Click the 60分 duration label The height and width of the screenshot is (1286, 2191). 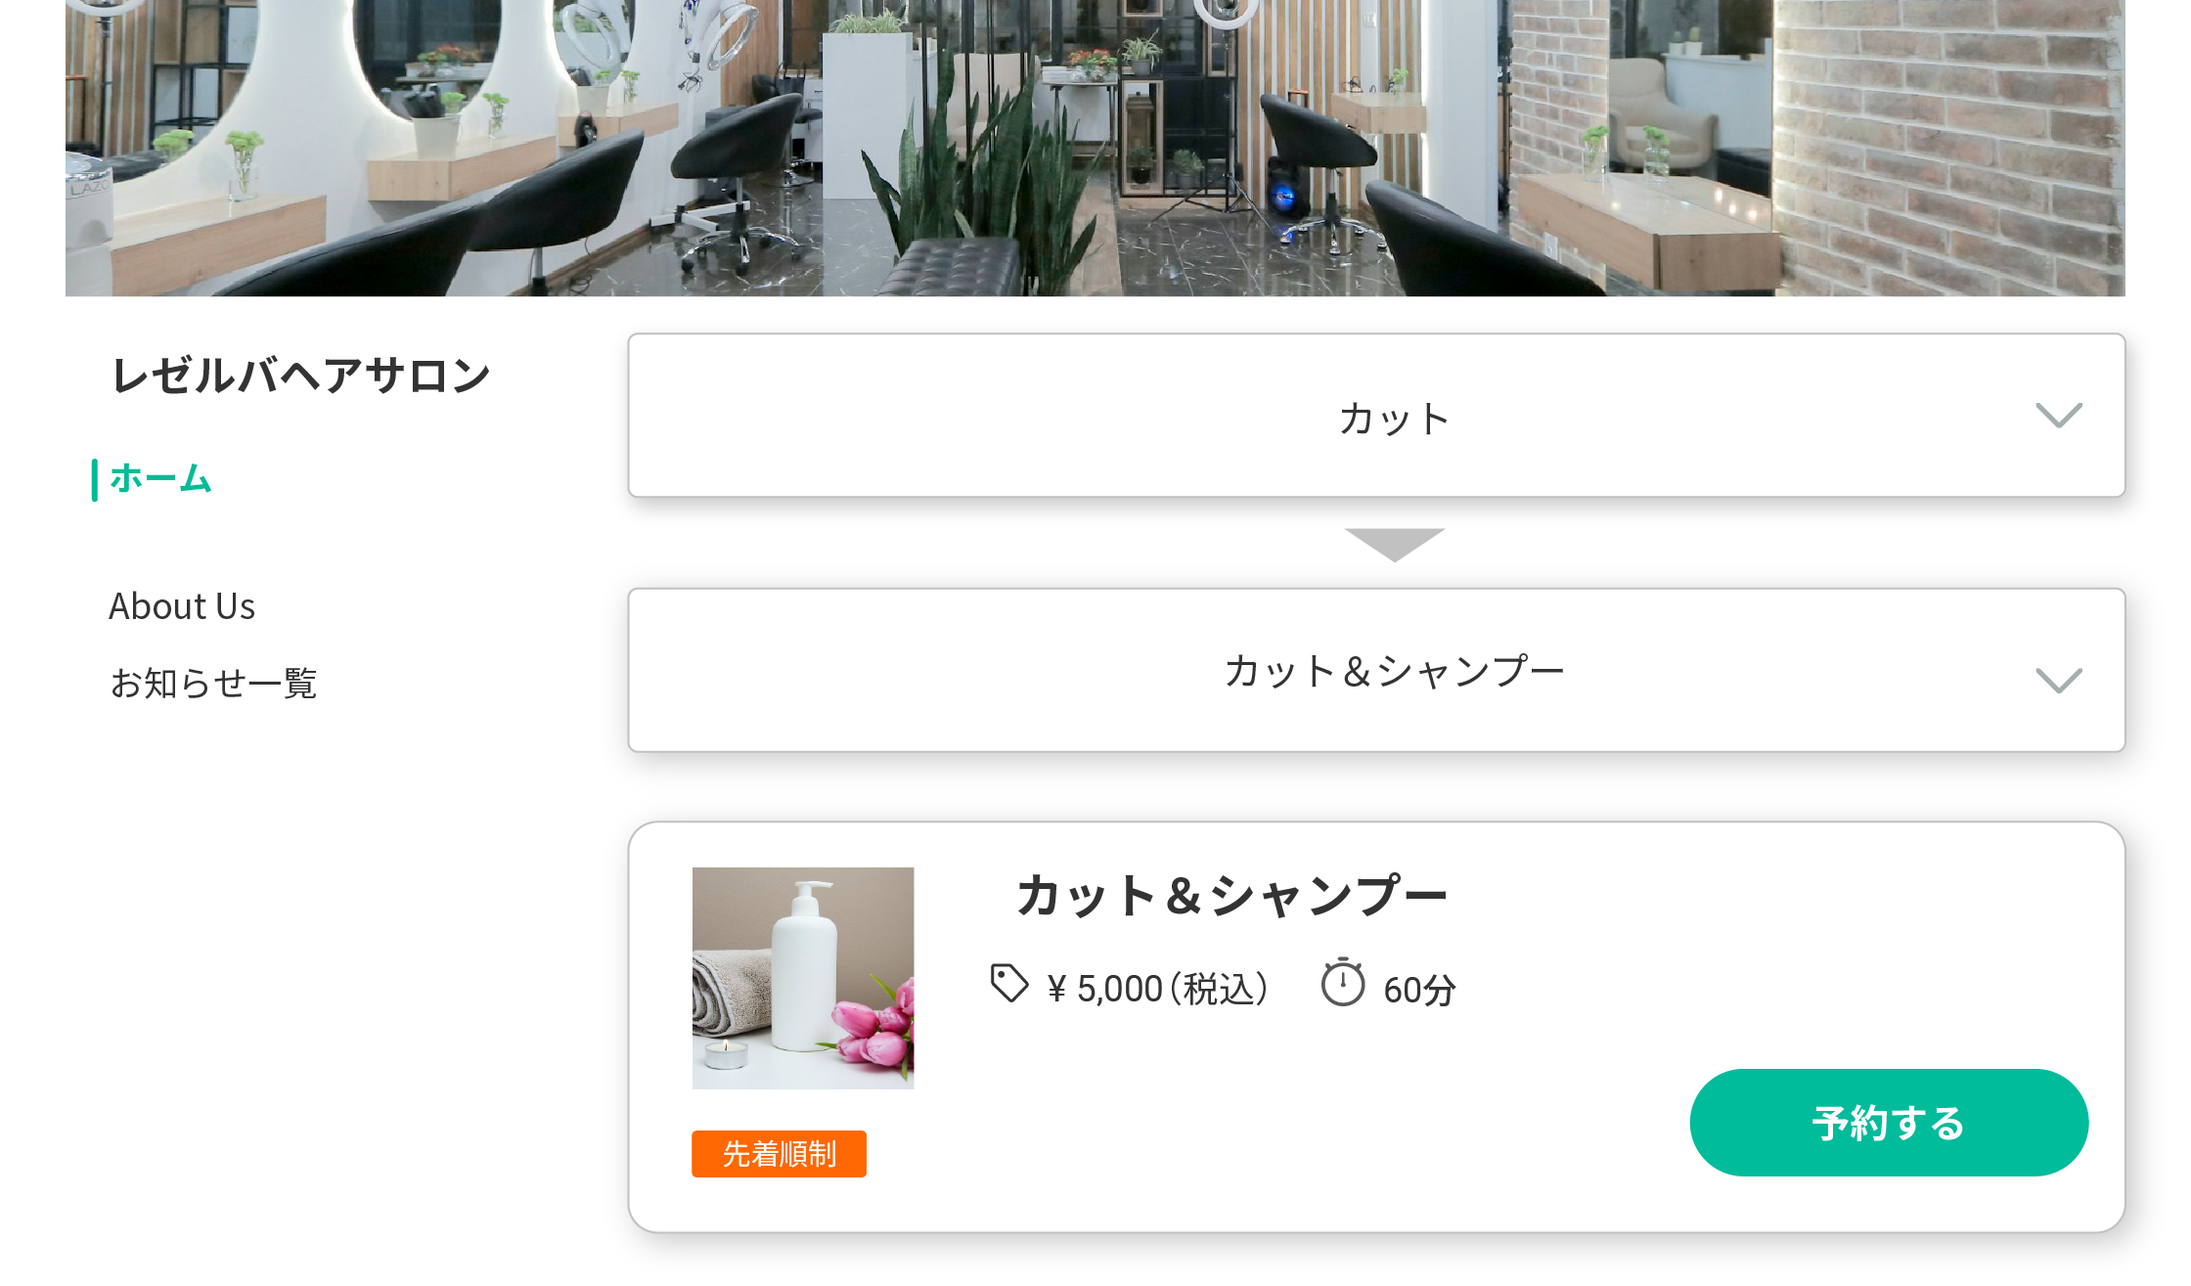[x=1419, y=990]
